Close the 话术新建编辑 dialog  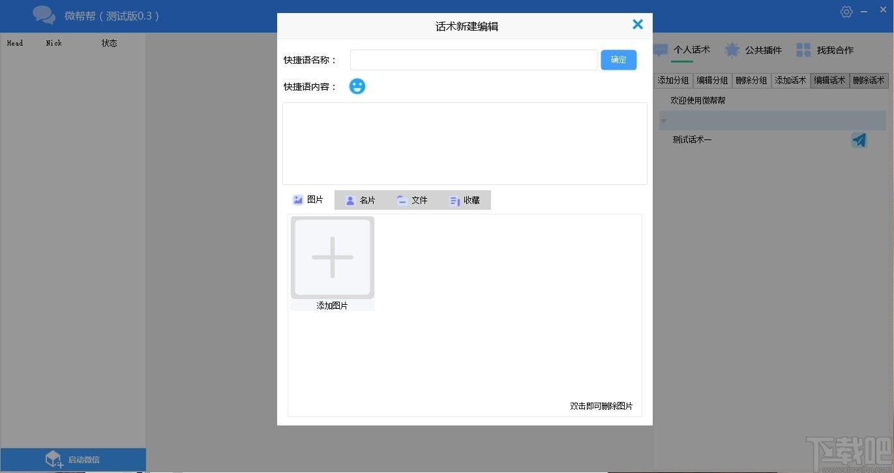[x=638, y=24]
